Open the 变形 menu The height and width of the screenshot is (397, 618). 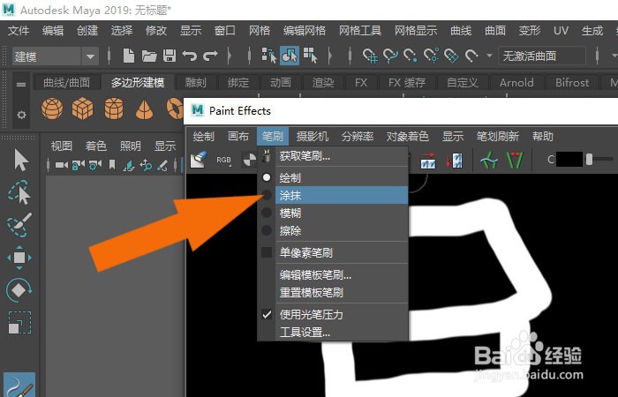pyautogui.click(x=530, y=30)
